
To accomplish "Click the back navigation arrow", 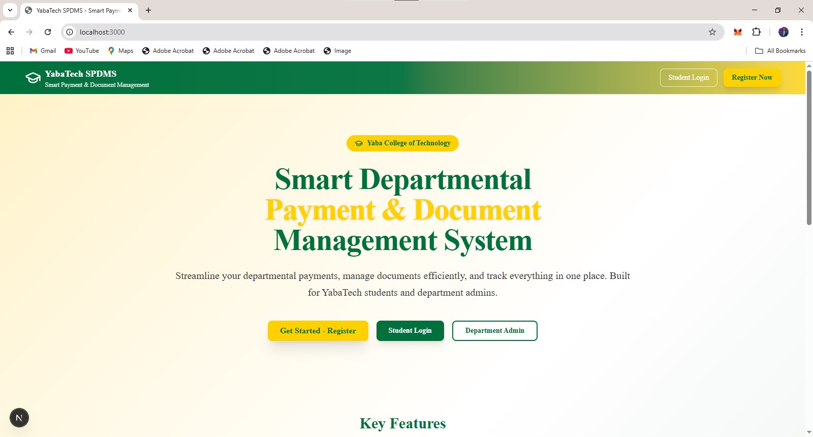I will pyautogui.click(x=11, y=32).
